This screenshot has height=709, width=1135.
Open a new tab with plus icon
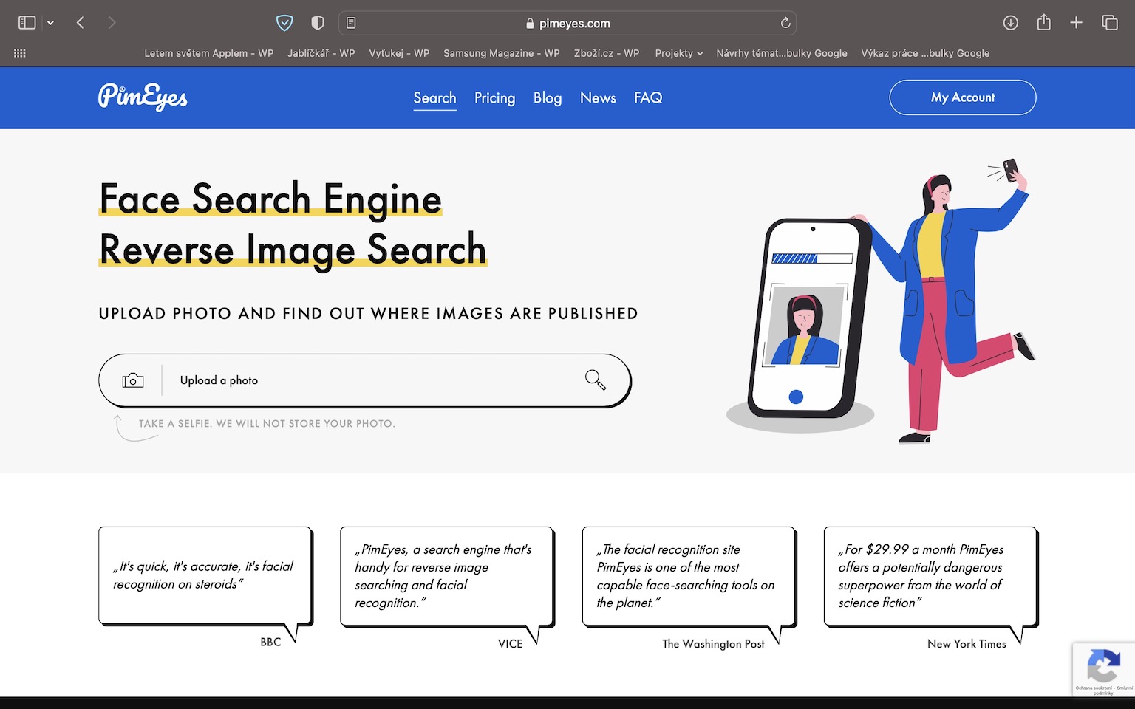[1076, 23]
